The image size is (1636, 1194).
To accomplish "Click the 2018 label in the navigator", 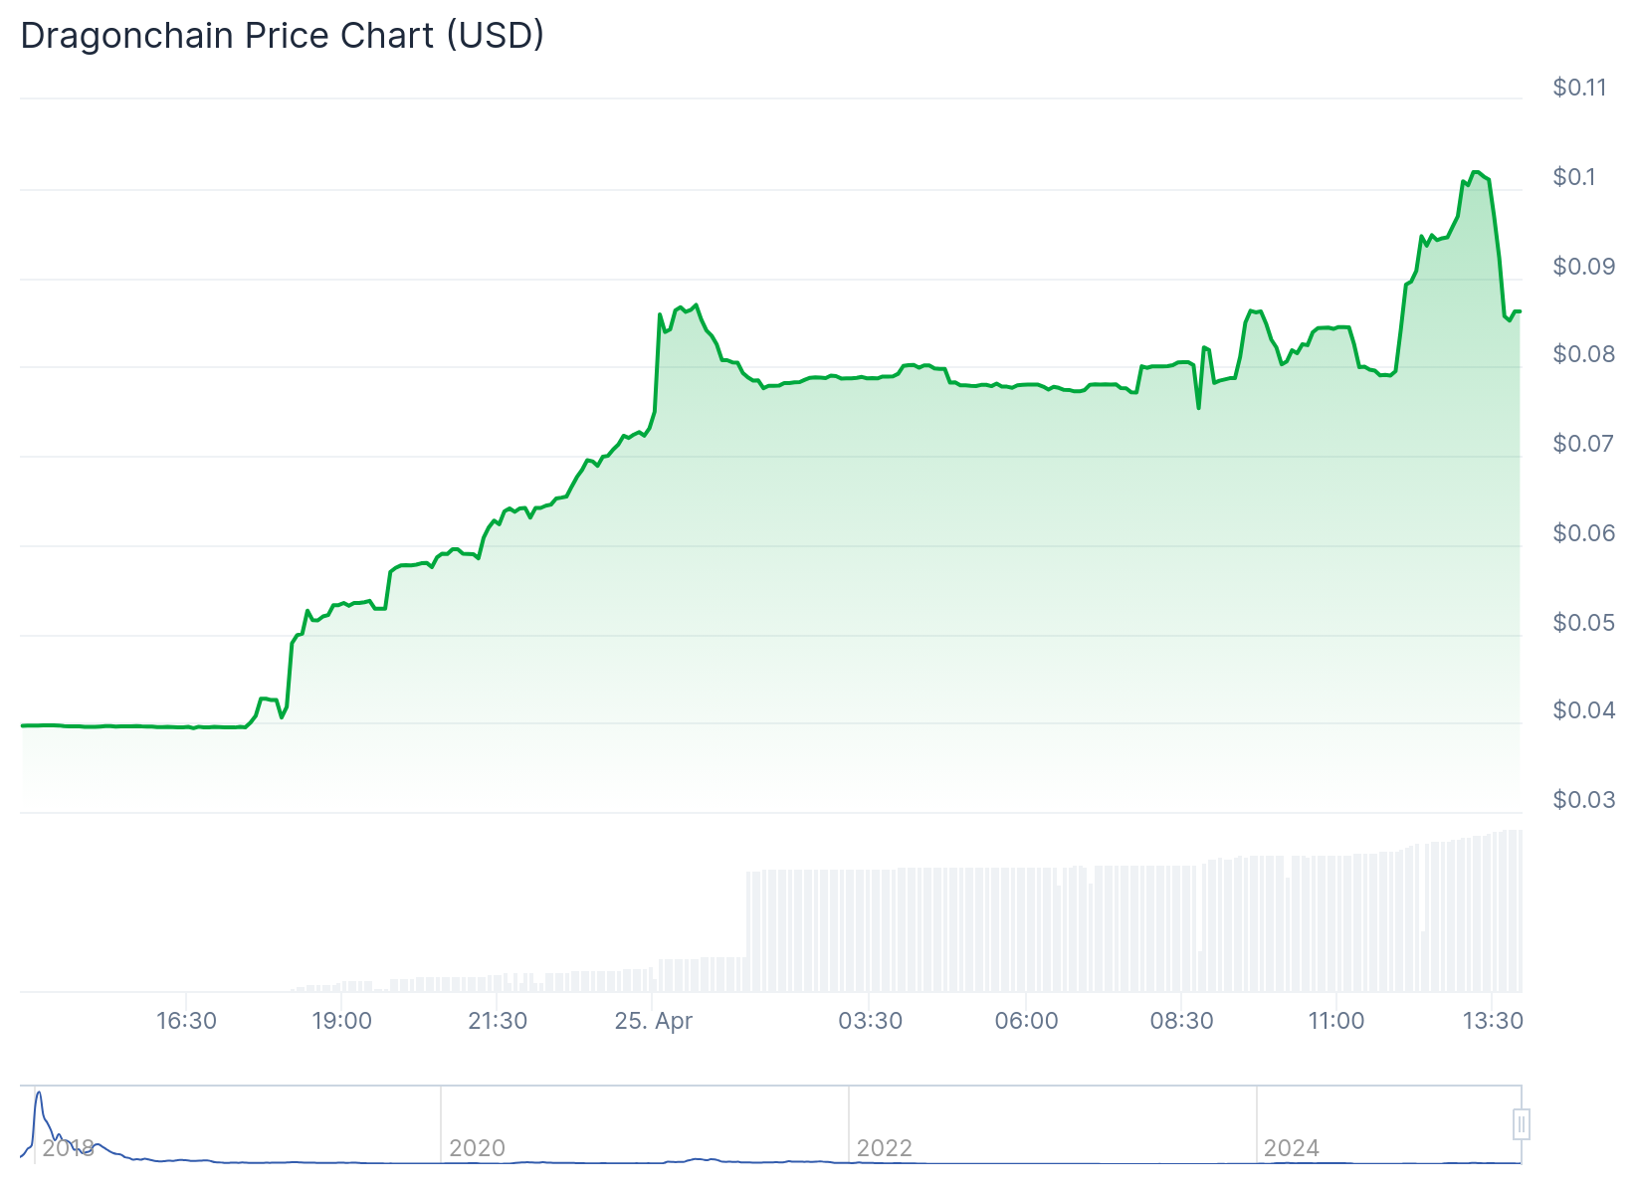I will [x=68, y=1148].
